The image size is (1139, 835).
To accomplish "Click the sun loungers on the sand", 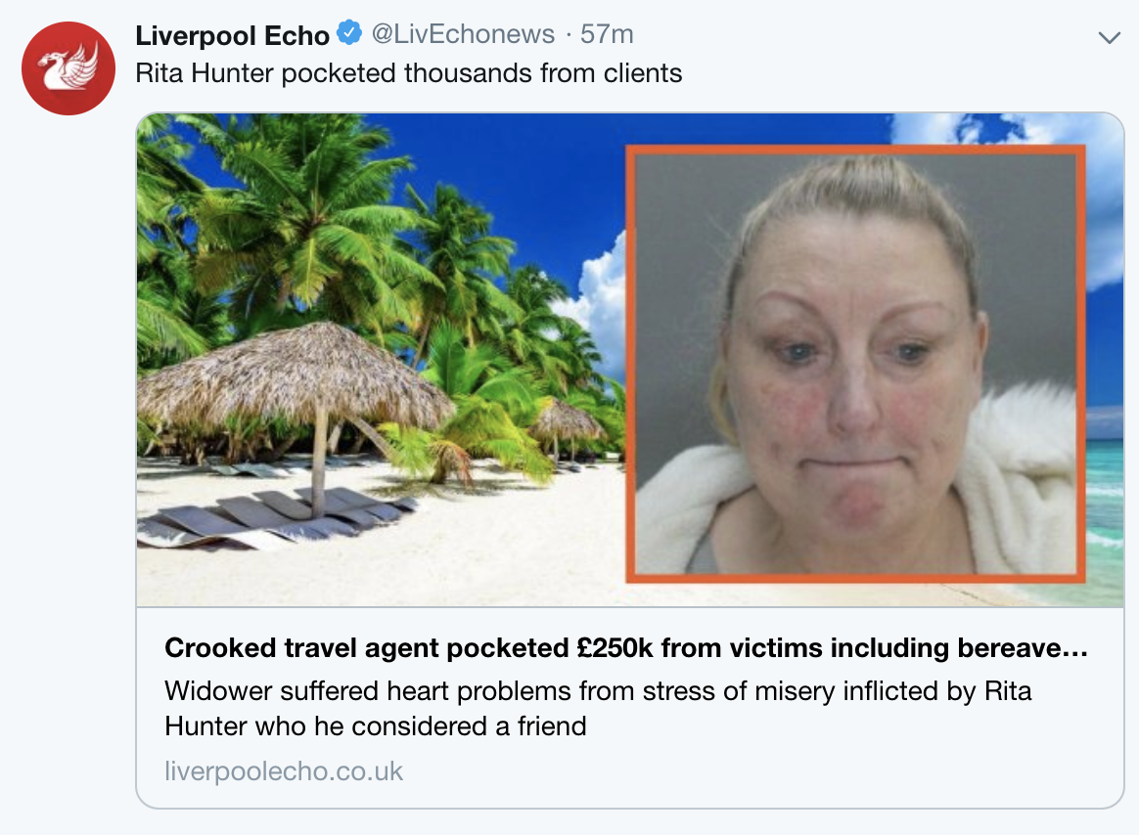I will point(276,517).
